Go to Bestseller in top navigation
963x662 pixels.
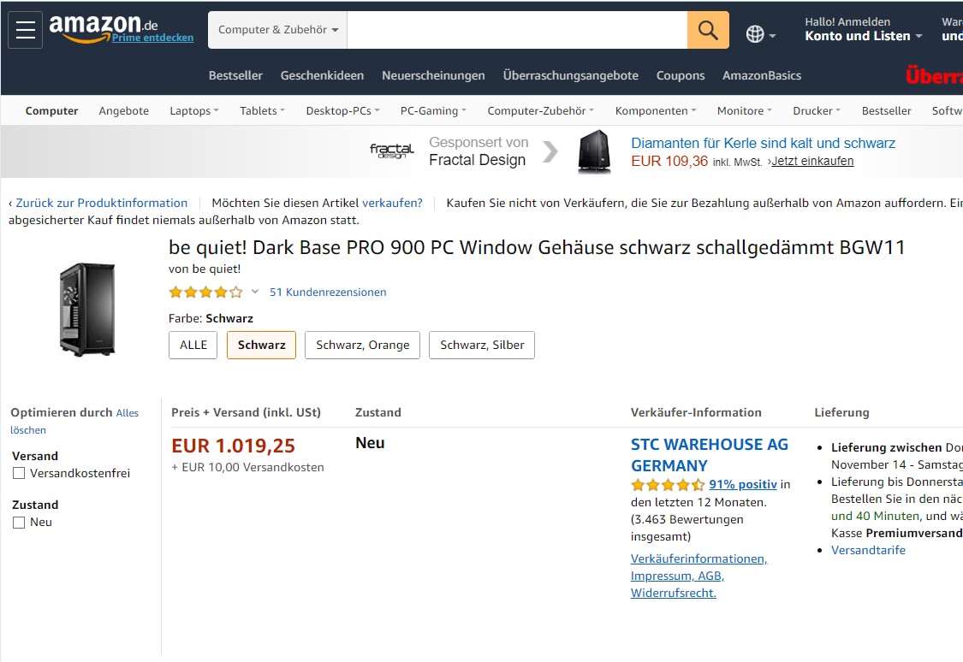point(235,75)
